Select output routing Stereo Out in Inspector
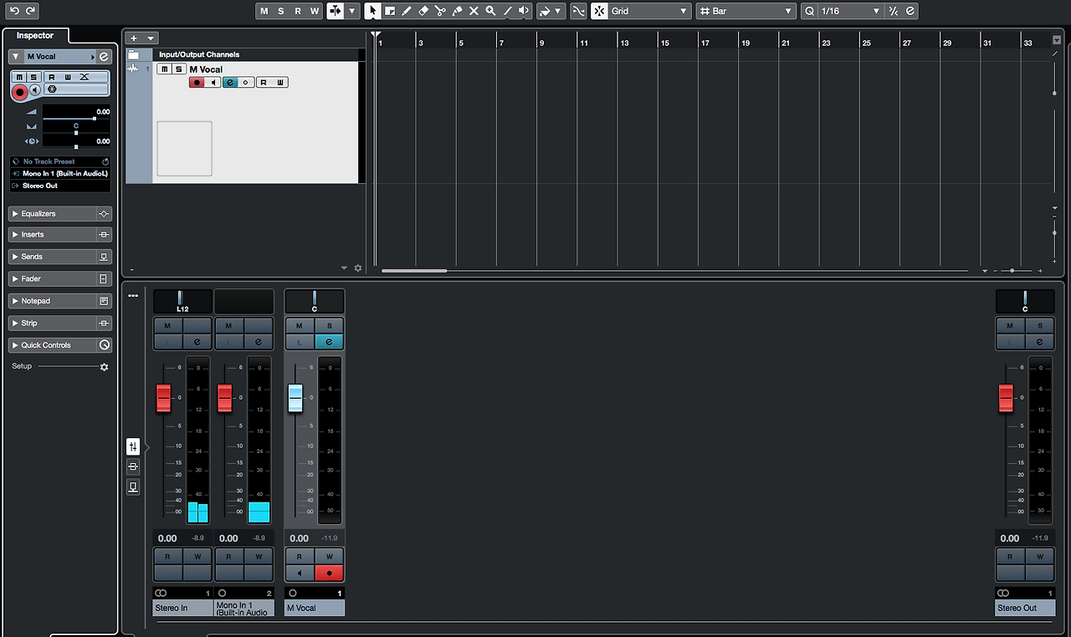 (x=60, y=186)
